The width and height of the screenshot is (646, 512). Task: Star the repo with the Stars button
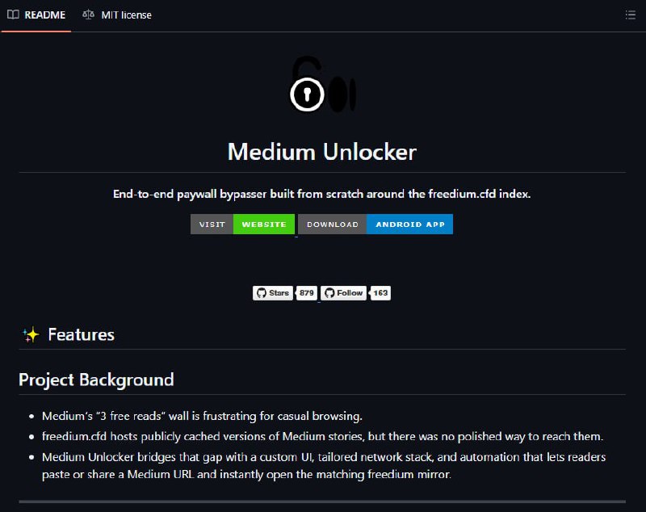pos(273,293)
